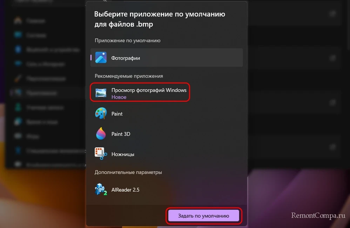The height and width of the screenshot is (228, 350).
Task: Click the Paint 3D droplet icon
Action: click(x=101, y=134)
